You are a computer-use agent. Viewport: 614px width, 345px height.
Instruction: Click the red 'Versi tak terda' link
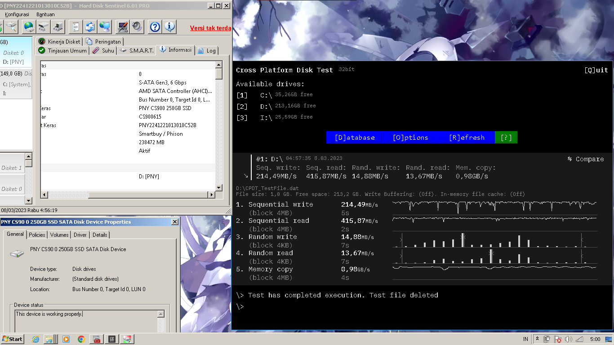pyautogui.click(x=210, y=28)
